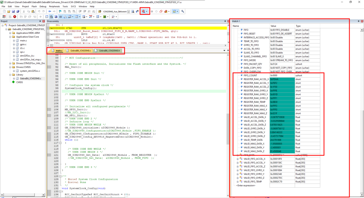Click the Open file folder icon
364x198 pixels.
(9, 11)
